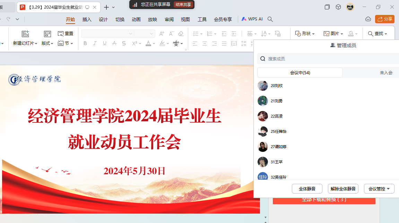Click the decrease indent icon
399x223 pixels.
click(x=224, y=34)
